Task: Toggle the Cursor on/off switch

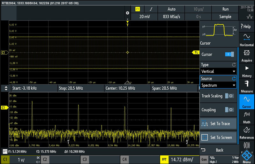Action: (229, 55)
